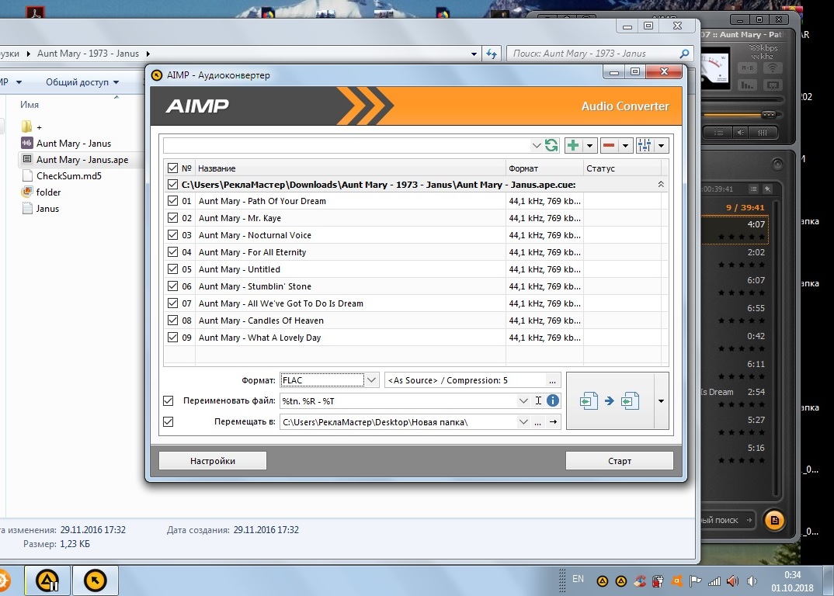Open the Настройки button

pos(212,460)
